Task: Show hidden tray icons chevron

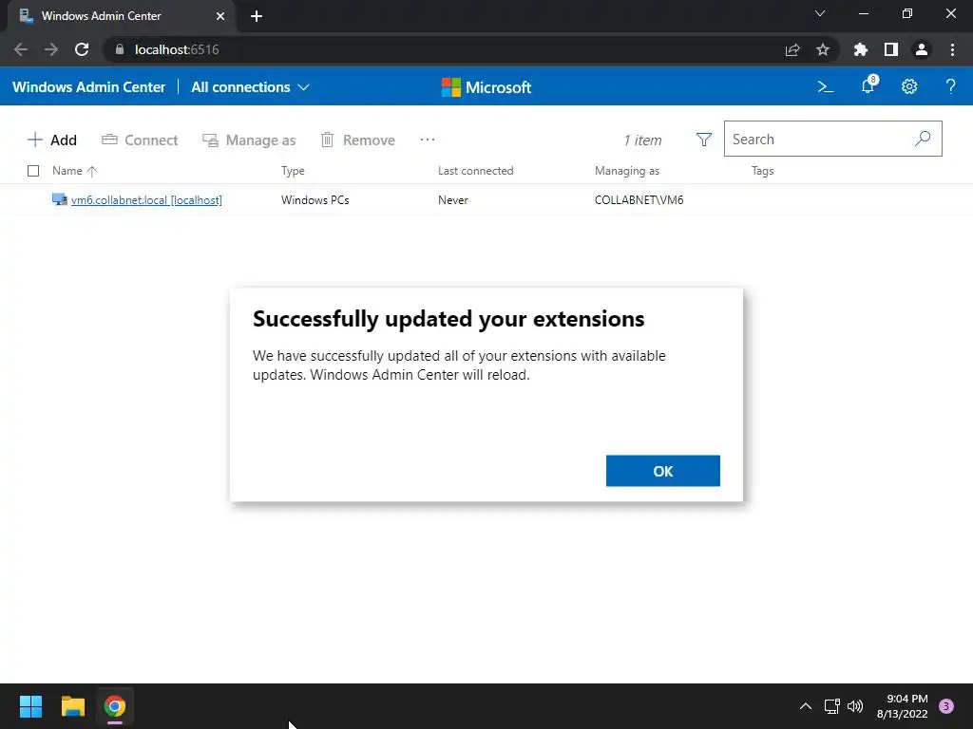Action: pos(806,706)
